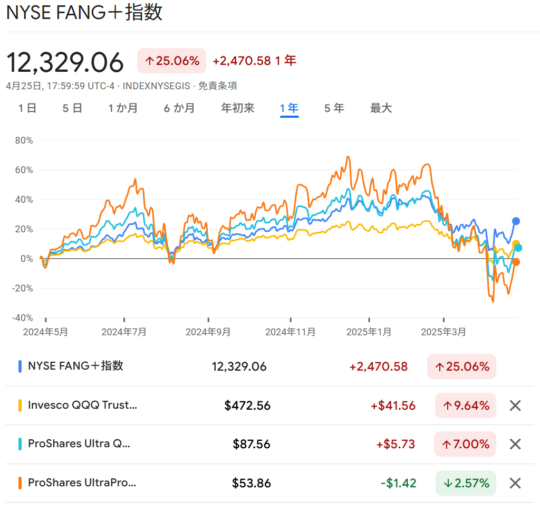Choose the 1年 range tab
The height and width of the screenshot is (509, 540).
[290, 108]
